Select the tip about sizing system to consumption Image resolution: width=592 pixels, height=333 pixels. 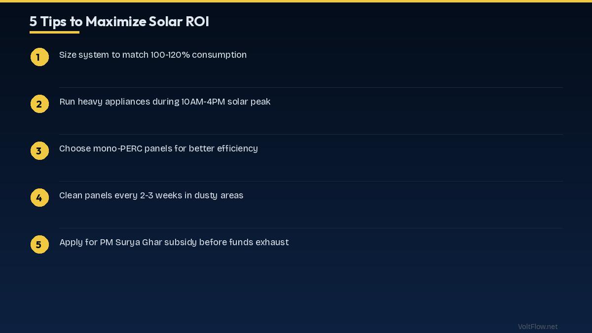(153, 55)
